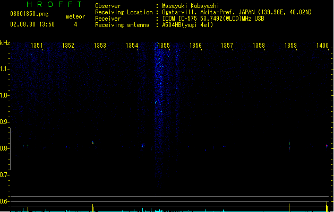Image resolution: width=334 pixels, height=212 pixels.
Task: Click the broadband noise burst at 1355
Action: (159, 115)
